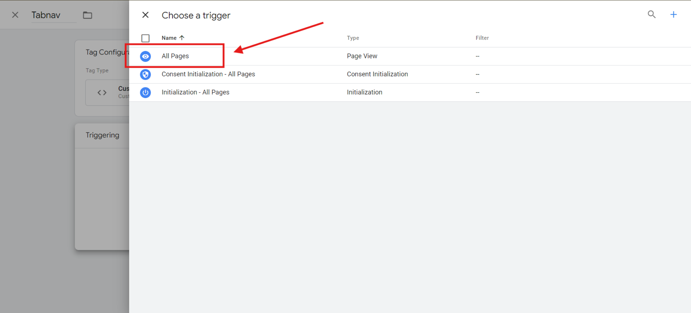Click the All Pages eye icon
The width and height of the screenshot is (691, 313).
coord(145,56)
